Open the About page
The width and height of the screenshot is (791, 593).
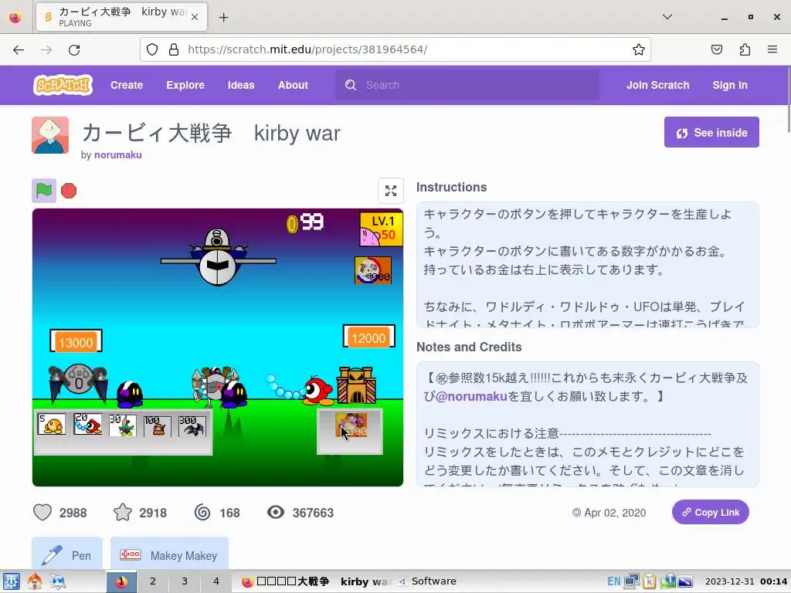click(x=293, y=85)
